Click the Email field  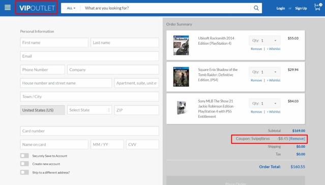[x=90, y=56]
